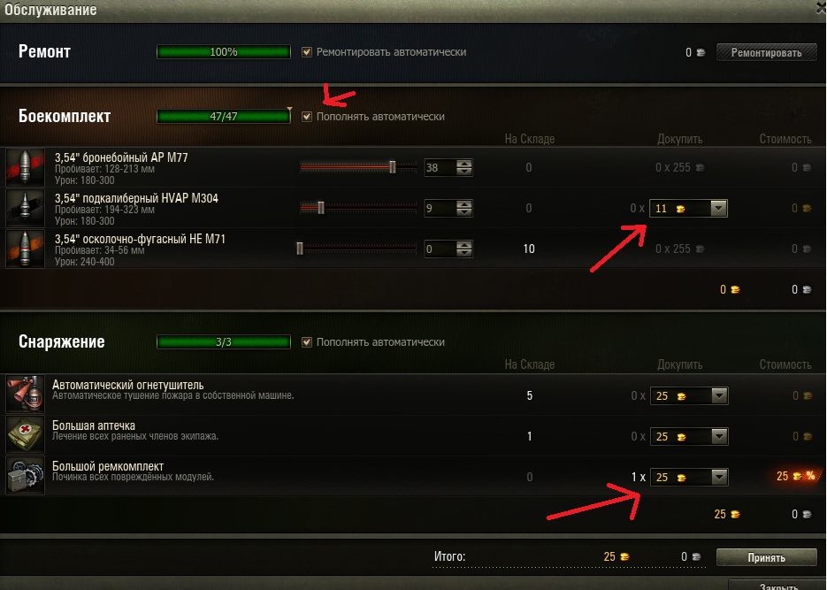The height and width of the screenshot is (590, 827).
Task: Click the AP M77 shell quantity slider handle
Action: (x=393, y=167)
